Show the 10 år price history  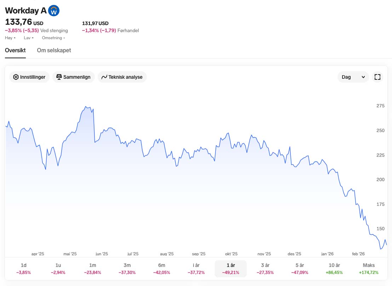click(334, 269)
